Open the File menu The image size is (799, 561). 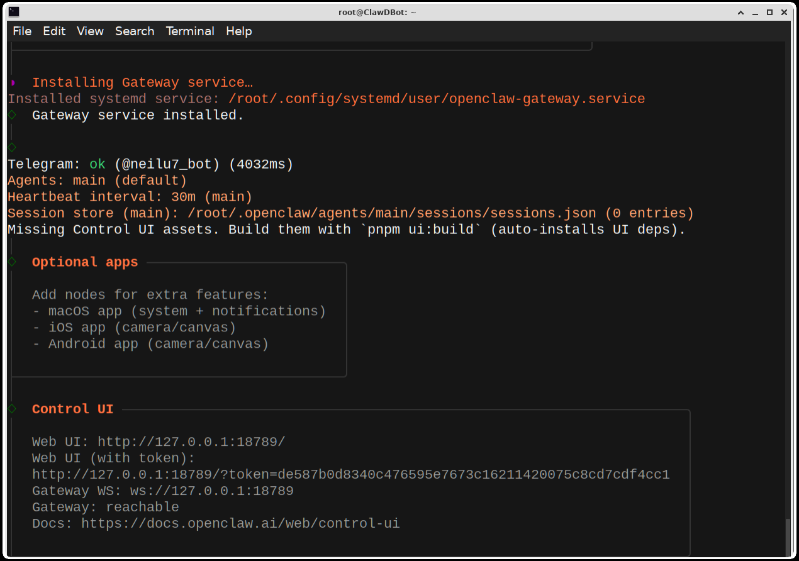22,31
